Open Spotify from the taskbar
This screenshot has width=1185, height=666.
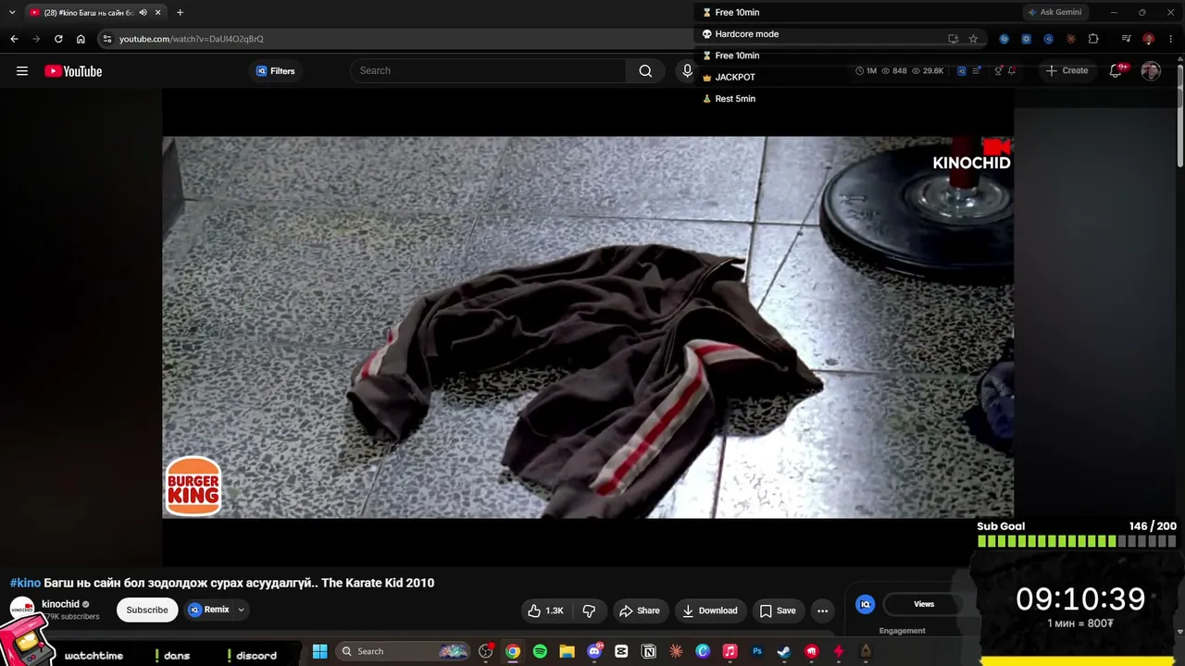coord(540,651)
